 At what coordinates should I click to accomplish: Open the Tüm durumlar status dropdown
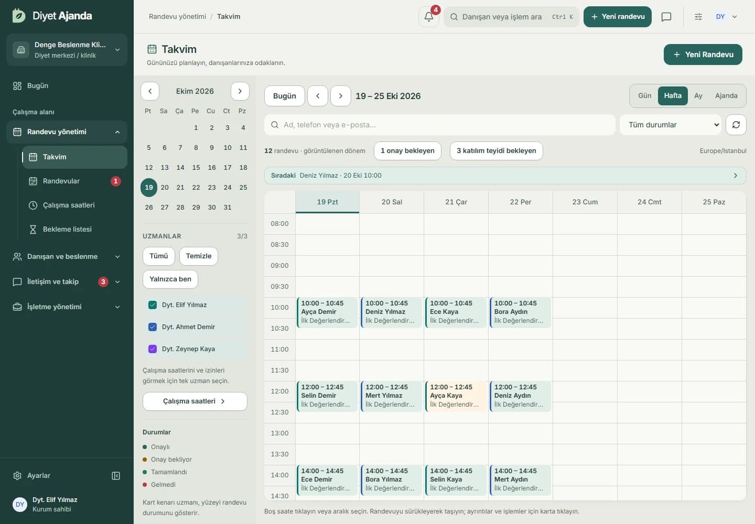tap(671, 125)
